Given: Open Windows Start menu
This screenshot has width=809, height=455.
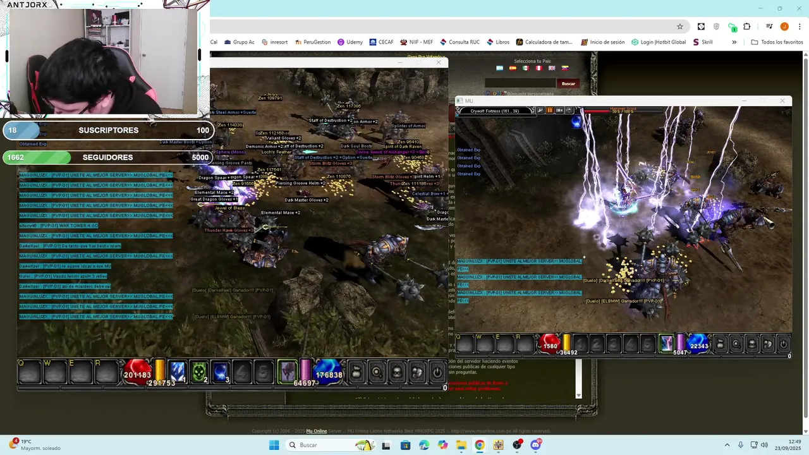Looking at the screenshot, I should [x=274, y=445].
